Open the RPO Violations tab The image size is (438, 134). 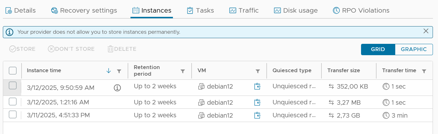[361, 10]
